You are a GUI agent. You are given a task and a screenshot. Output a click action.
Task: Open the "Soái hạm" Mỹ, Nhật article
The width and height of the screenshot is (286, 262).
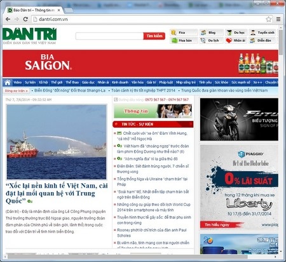point(153,194)
